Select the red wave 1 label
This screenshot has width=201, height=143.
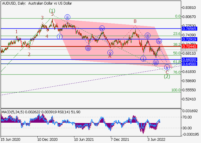pyautogui.click(x=17, y=31)
